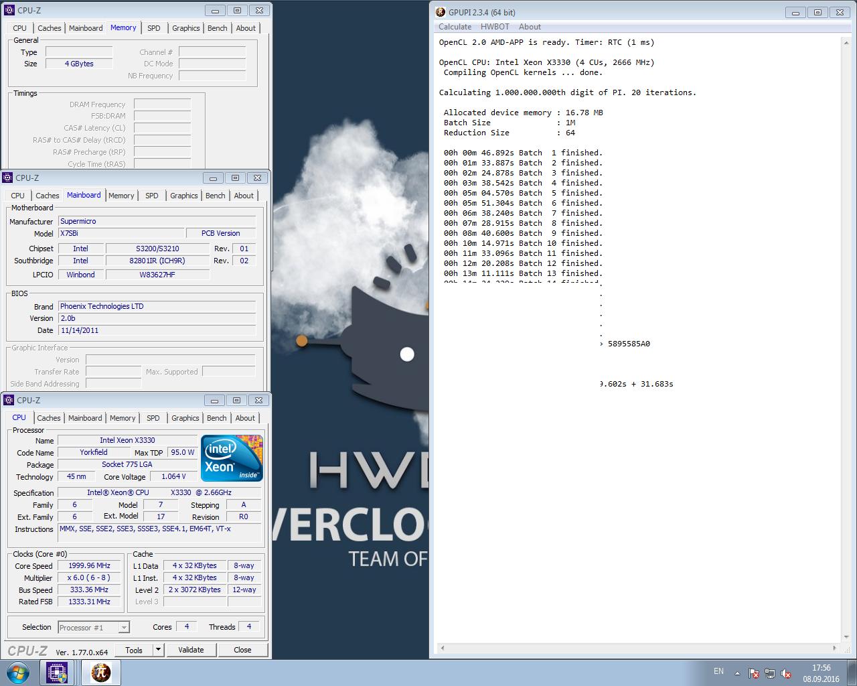Click the Instructions list MMX, SSE field
The image size is (857, 686).
pos(159,533)
